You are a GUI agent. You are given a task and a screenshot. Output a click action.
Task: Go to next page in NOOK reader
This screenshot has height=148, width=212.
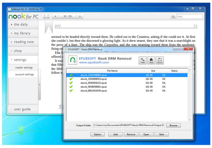pos(80,16)
